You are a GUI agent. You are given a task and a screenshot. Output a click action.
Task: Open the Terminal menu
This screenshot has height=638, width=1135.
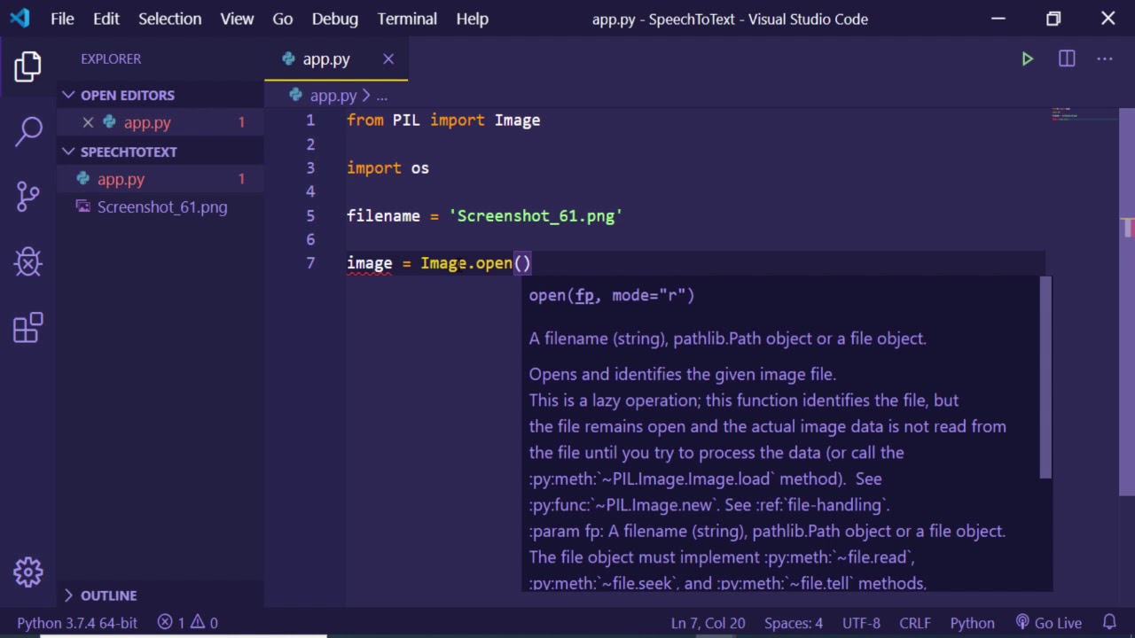click(x=407, y=19)
